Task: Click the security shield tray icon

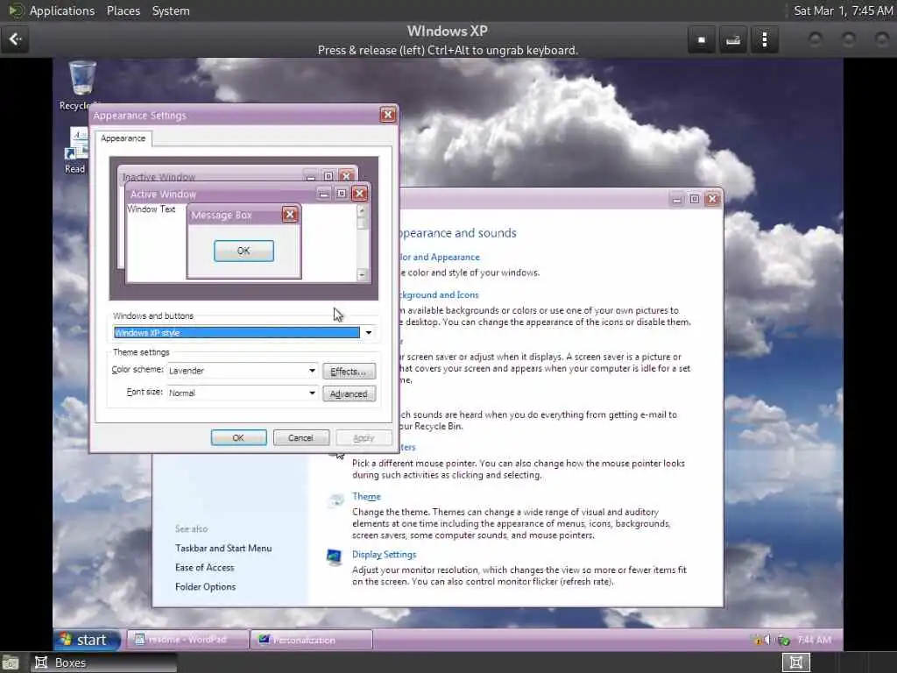Action: tap(758, 640)
